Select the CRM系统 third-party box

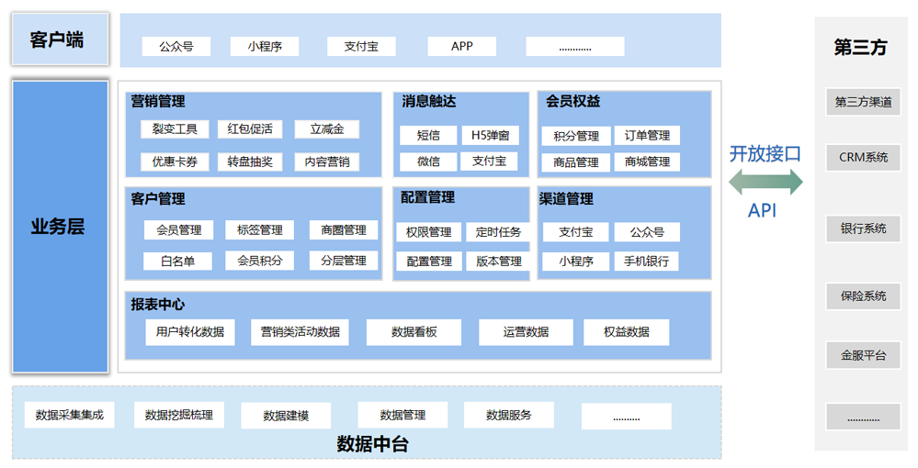(x=863, y=158)
